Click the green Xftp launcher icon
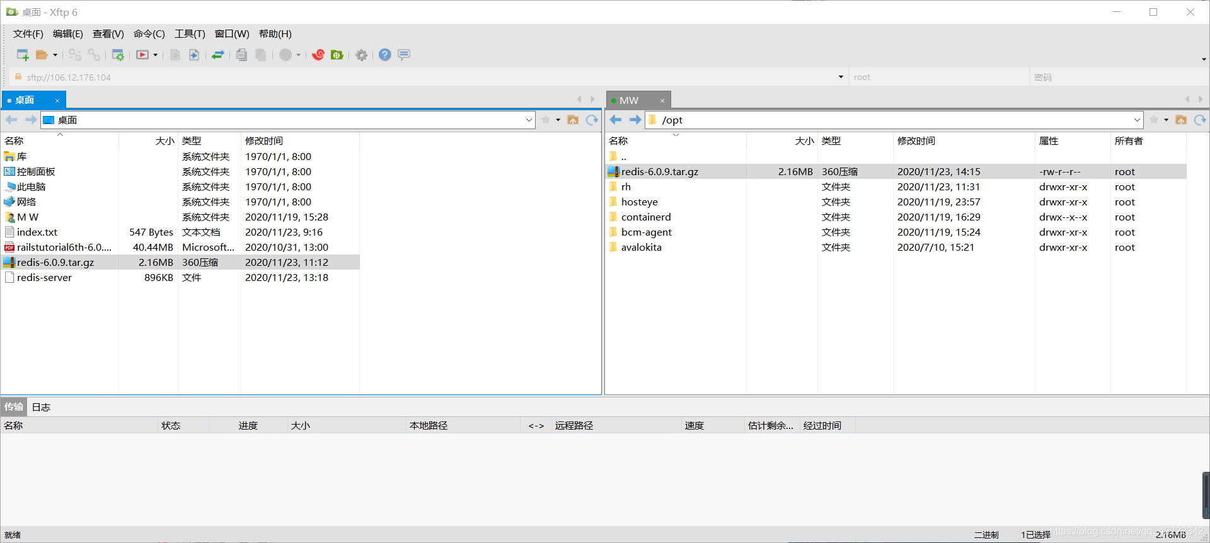Screen dimensions: 1210x543 (x=337, y=55)
